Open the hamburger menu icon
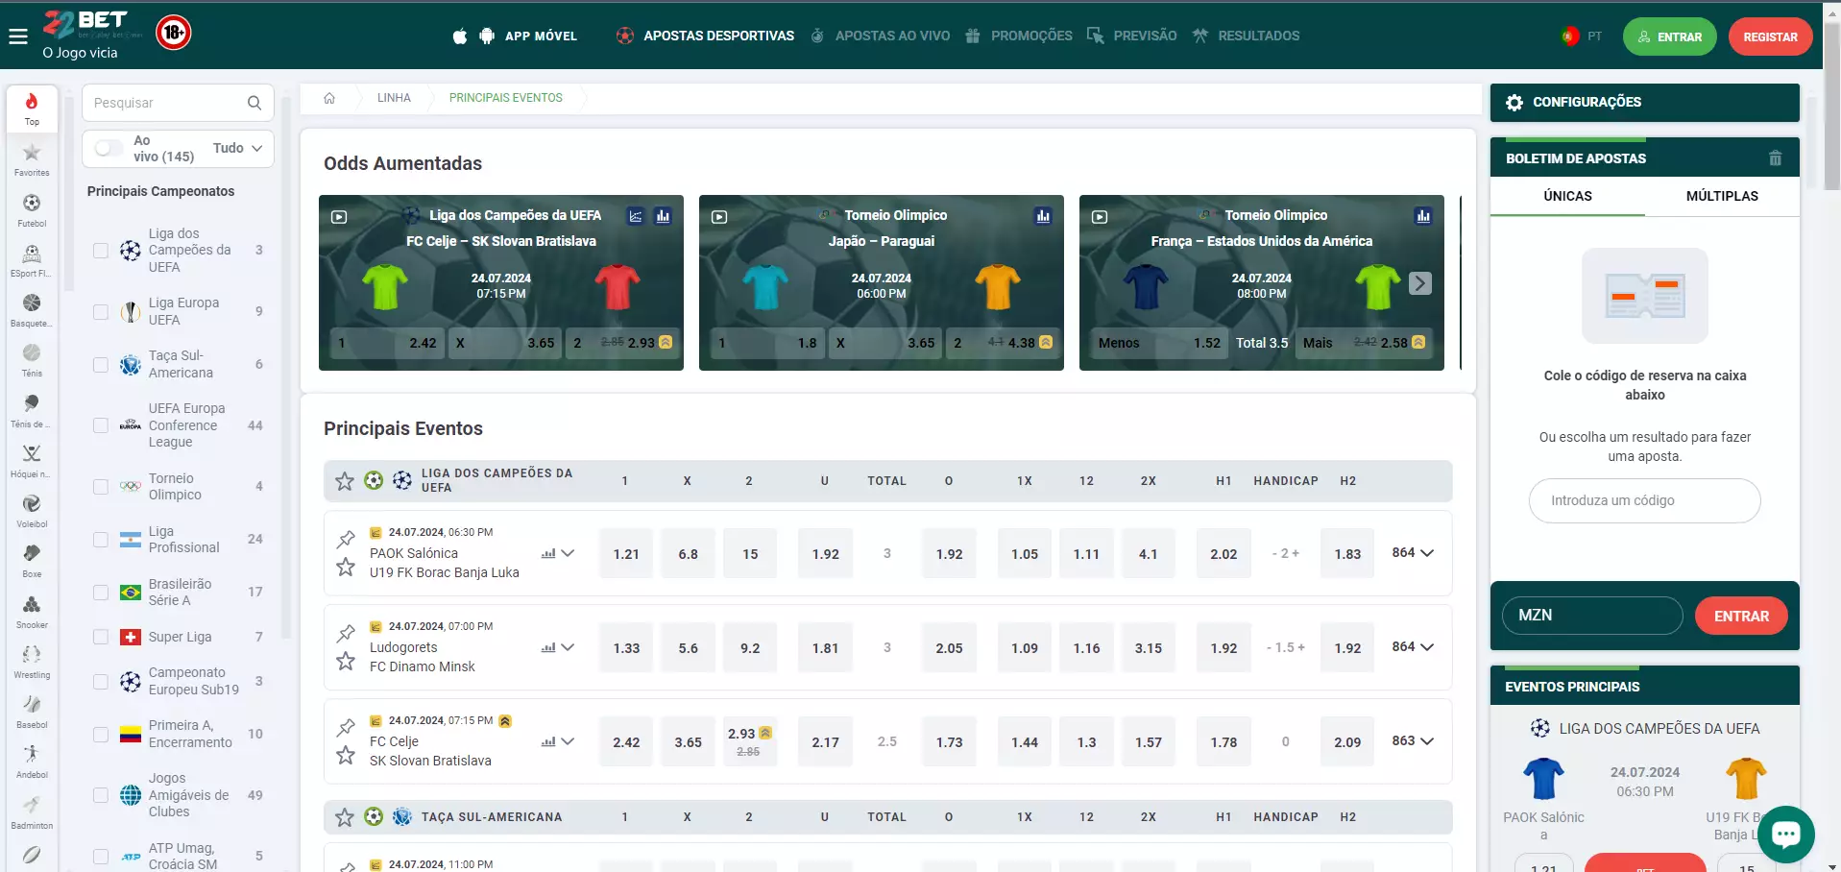1841x872 pixels. [x=18, y=36]
